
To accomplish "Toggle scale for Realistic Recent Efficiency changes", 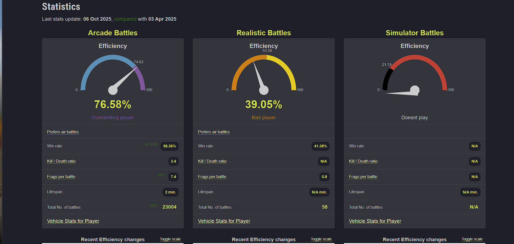I will pos(321,239).
